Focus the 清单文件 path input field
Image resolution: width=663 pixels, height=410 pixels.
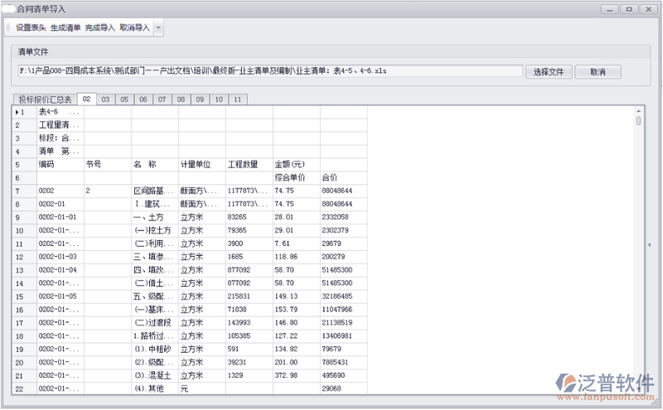(269, 71)
